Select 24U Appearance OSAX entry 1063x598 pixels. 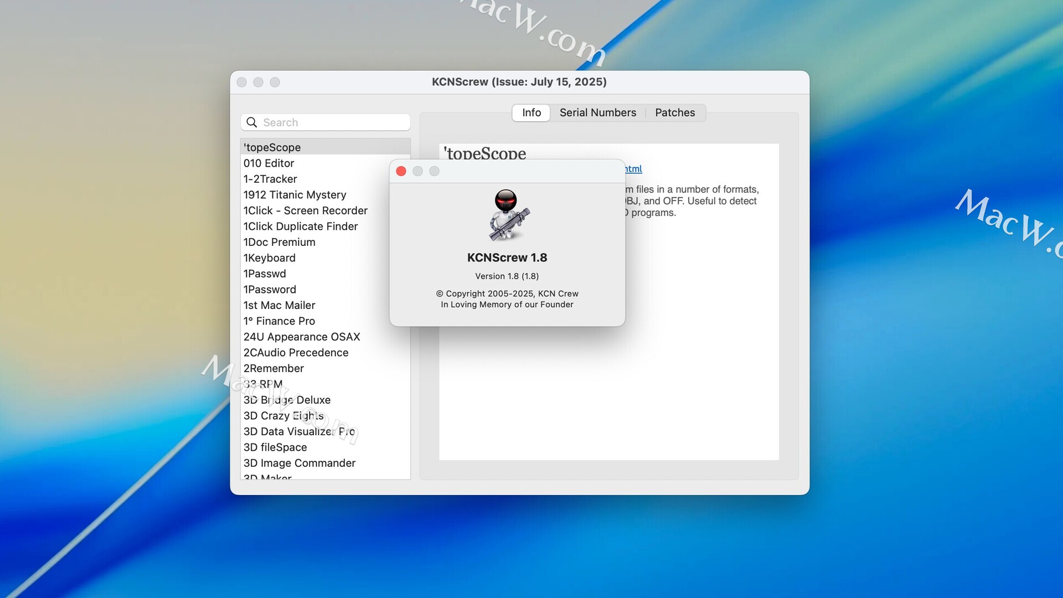pos(326,337)
